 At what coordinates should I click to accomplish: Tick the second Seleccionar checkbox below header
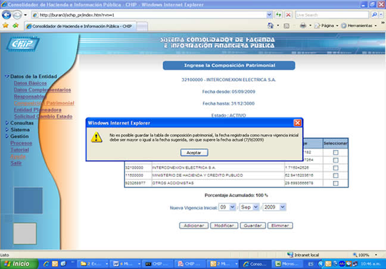click(x=335, y=160)
